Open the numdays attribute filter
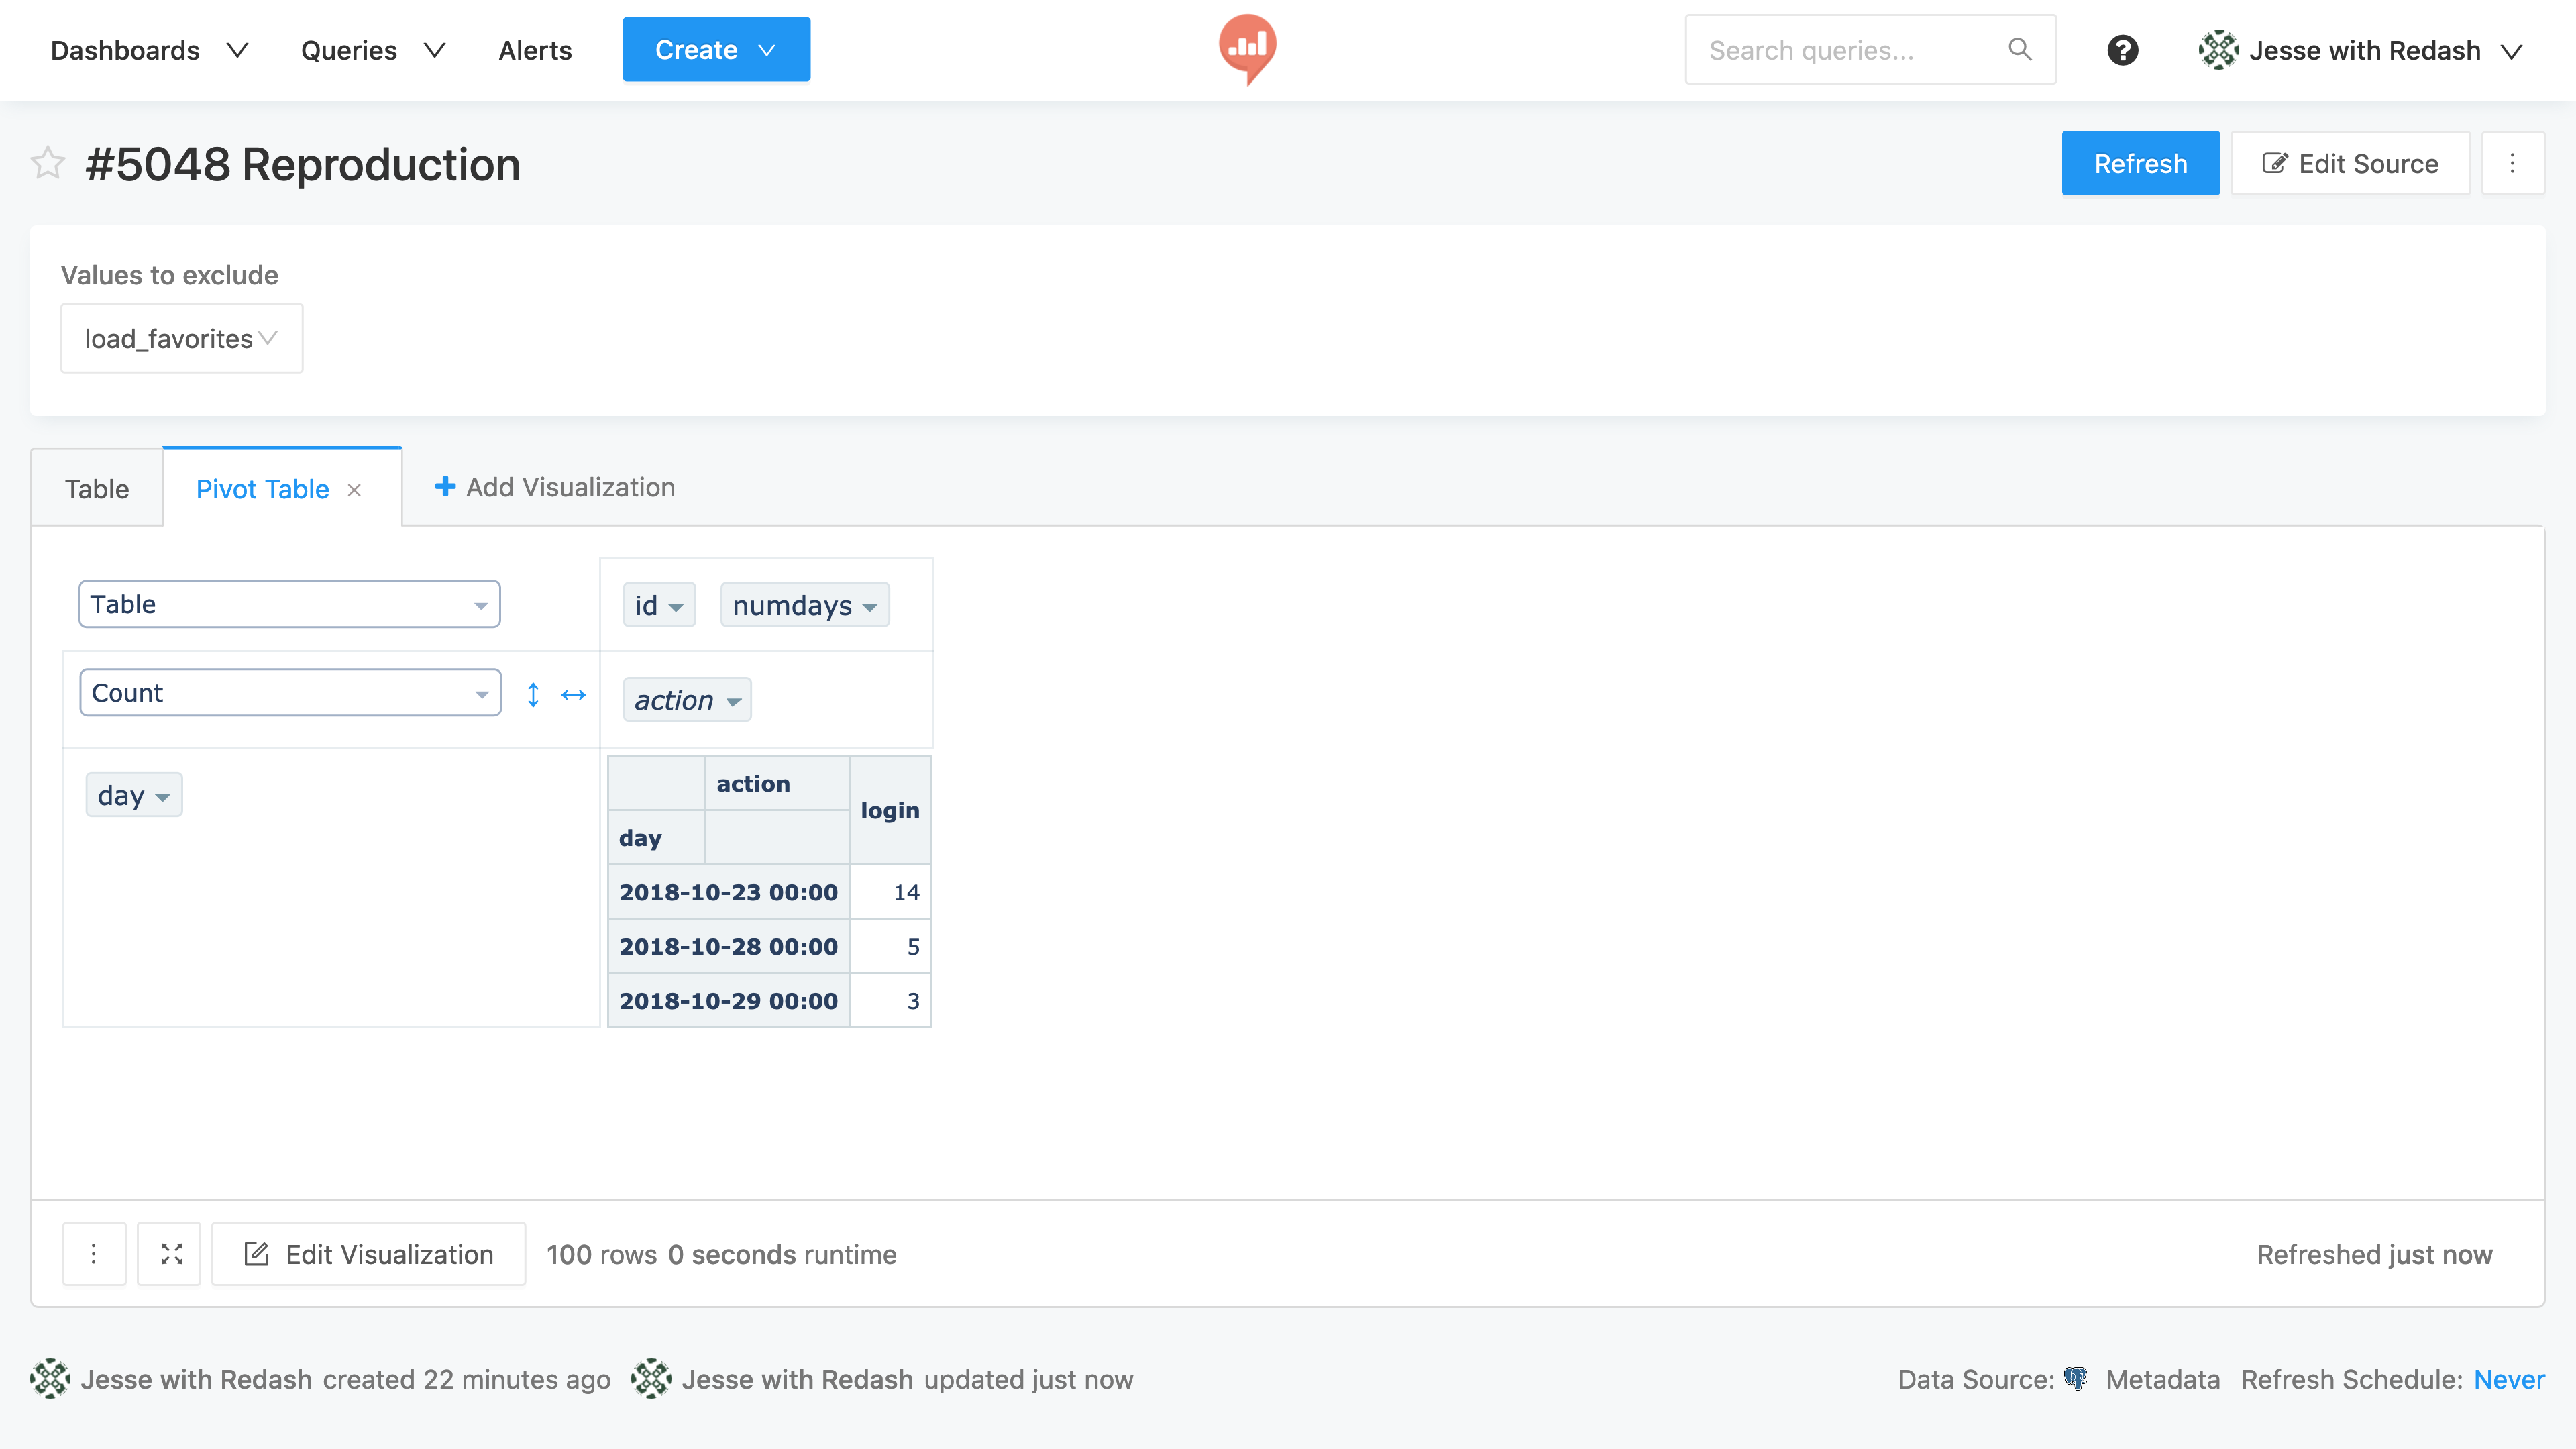 [x=869, y=607]
